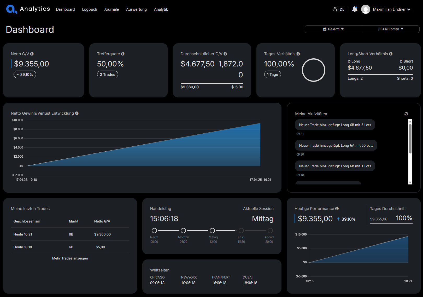Open the Gesamt date range dropdown
This screenshot has height=297, width=423.
pos(333,29)
